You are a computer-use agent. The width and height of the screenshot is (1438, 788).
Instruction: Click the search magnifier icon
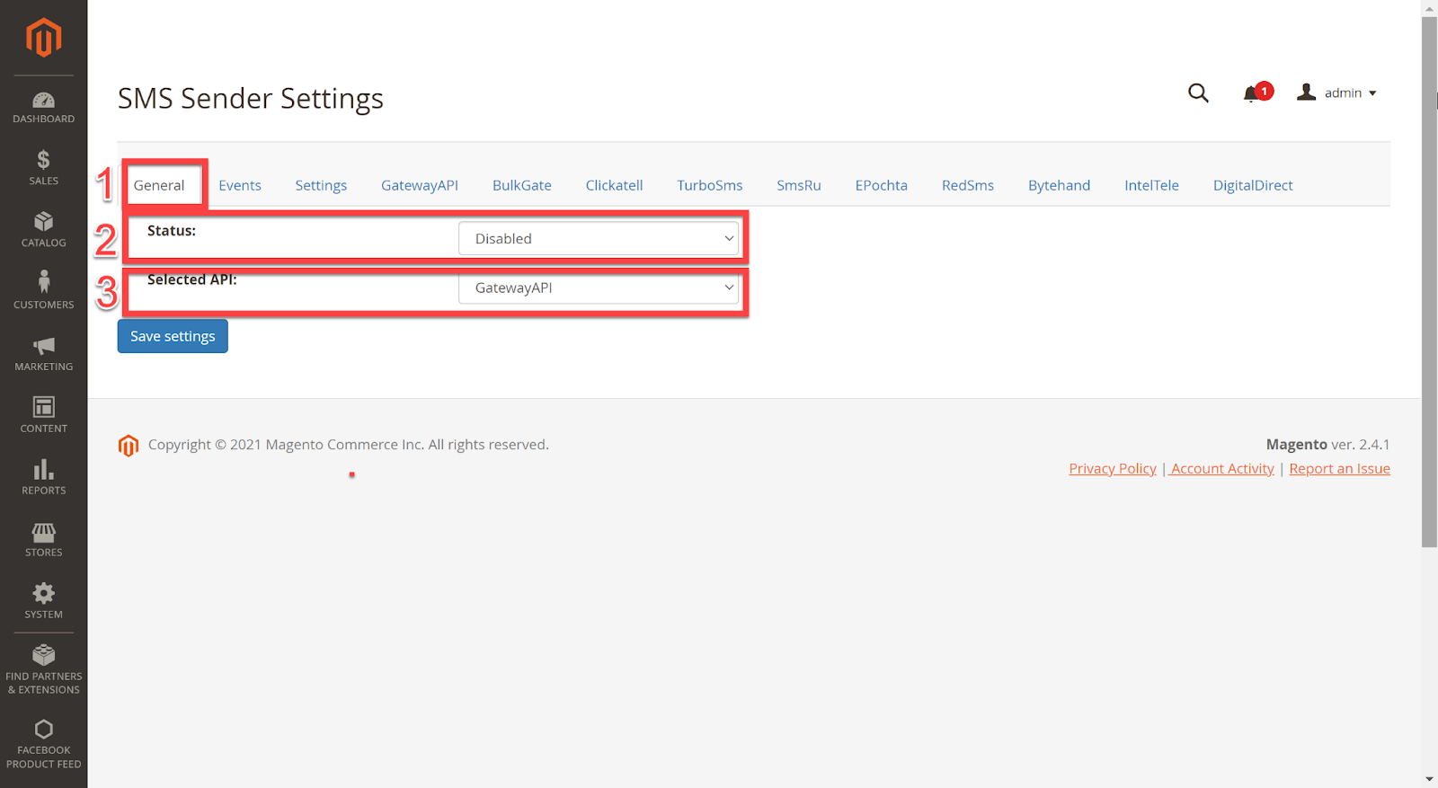pyautogui.click(x=1198, y=93)
